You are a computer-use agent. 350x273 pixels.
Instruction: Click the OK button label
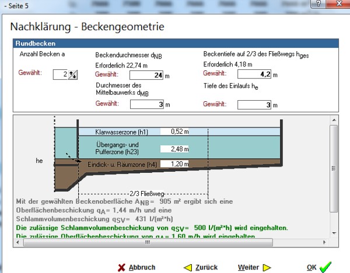[x=311, y=267]
